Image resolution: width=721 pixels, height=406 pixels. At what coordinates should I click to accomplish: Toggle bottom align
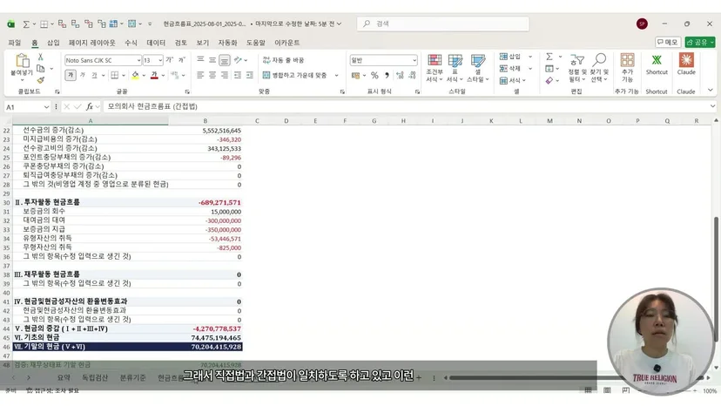(225, 60)
